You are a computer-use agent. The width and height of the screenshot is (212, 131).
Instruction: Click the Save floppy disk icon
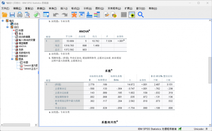(12, 15)
